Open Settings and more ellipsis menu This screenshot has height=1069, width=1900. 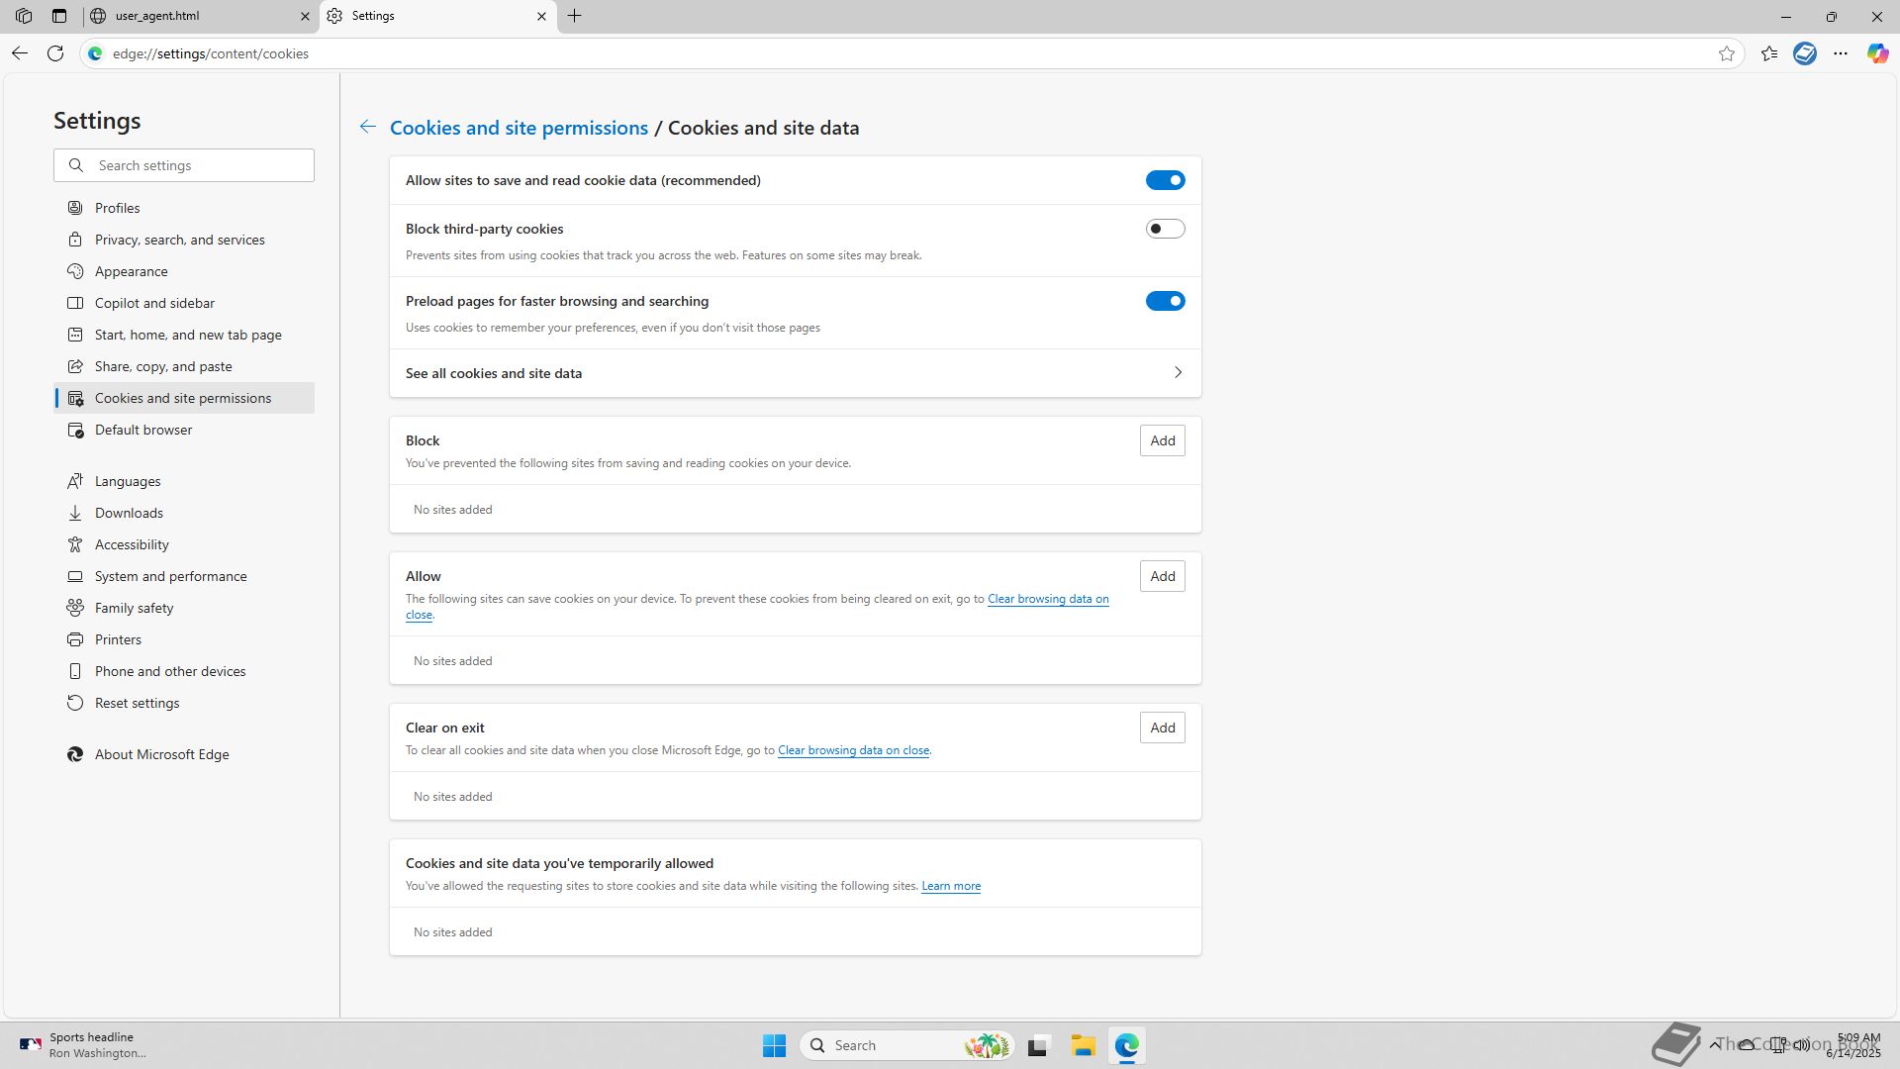click(x=1841, y=53)
